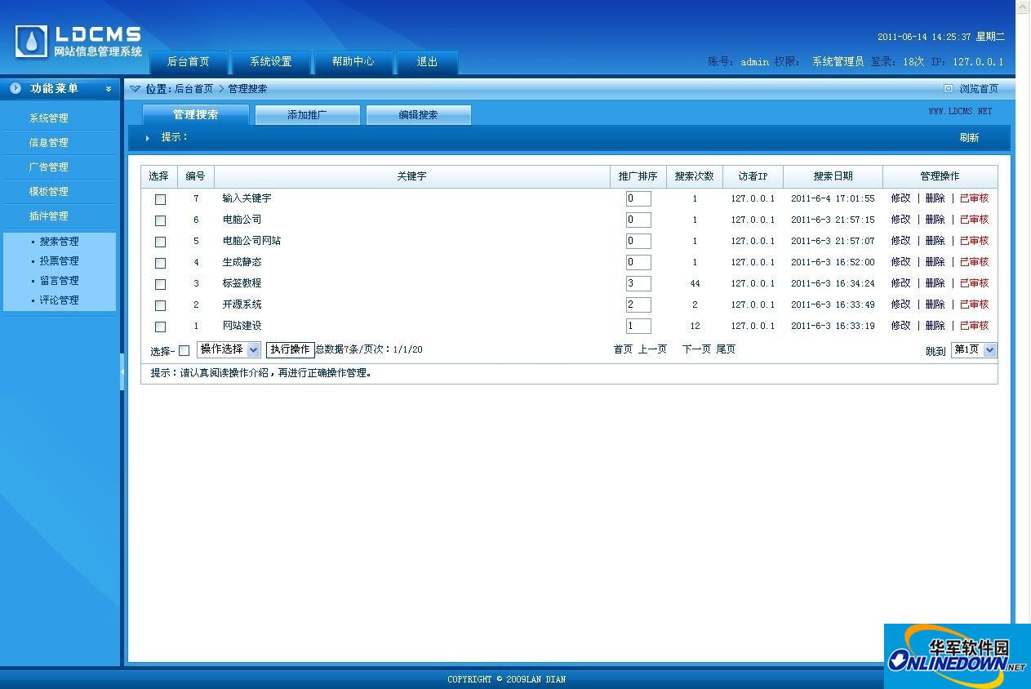The image size is (1031, 689).
Task: Open the 操作选择 dropdown
Action: tap(229, 349)
